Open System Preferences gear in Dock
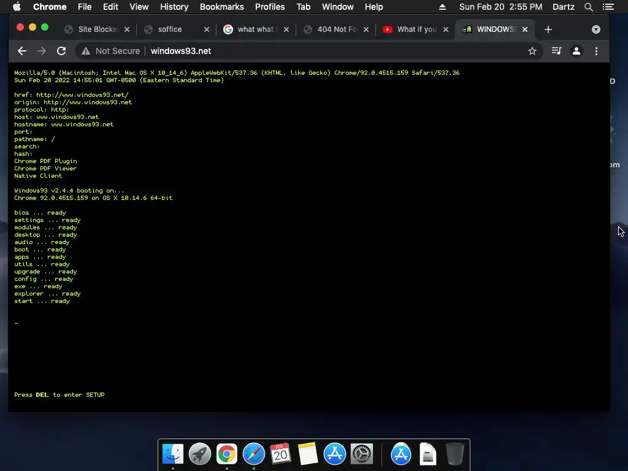This screenshot has width=628, height=471. [x=362, y=454]
